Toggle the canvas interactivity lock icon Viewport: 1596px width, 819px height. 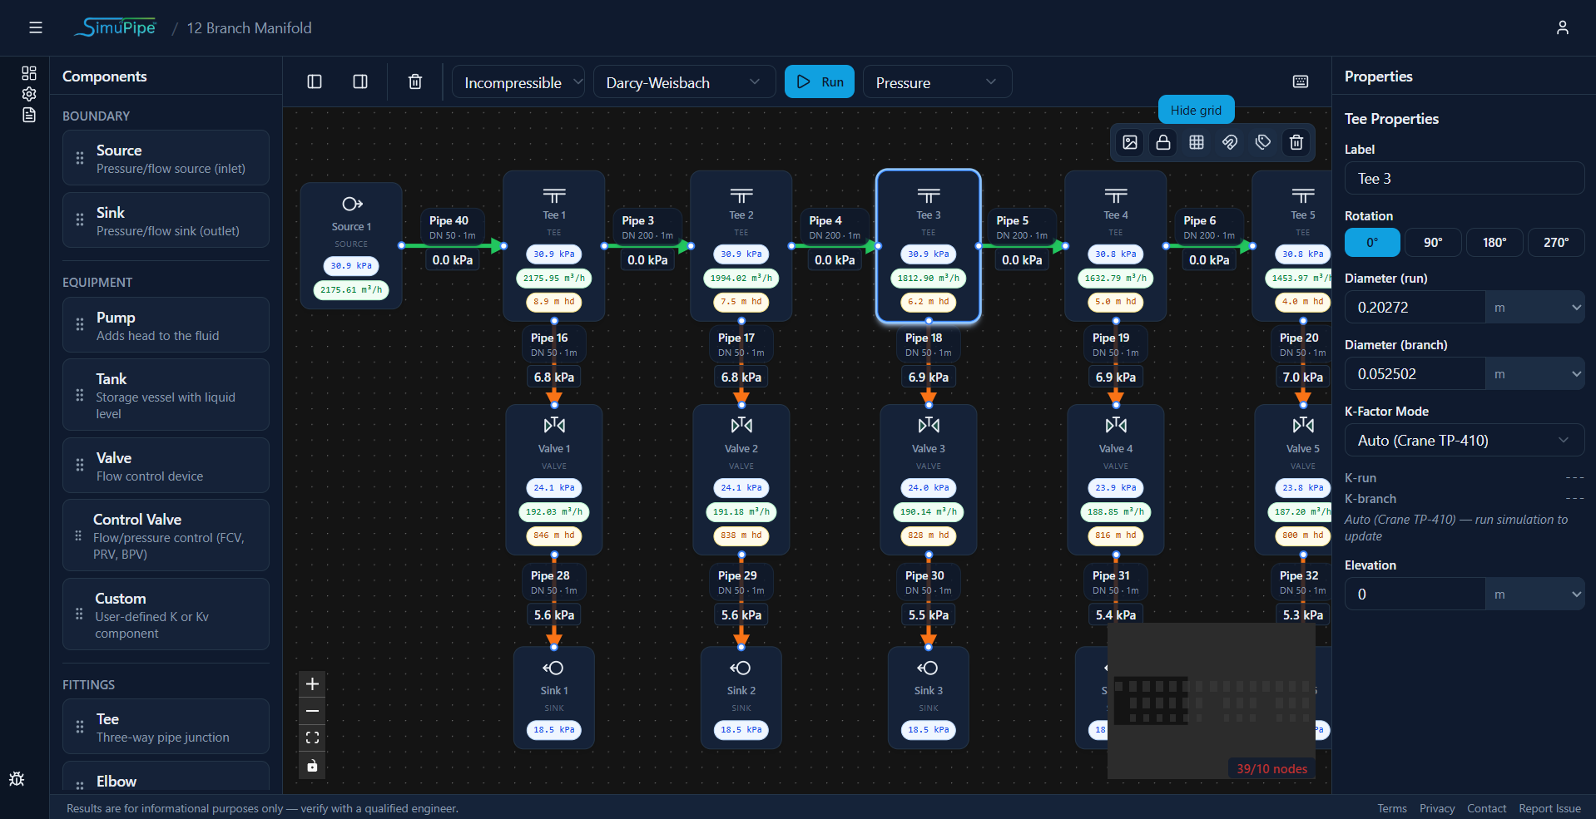coord(312,765)
